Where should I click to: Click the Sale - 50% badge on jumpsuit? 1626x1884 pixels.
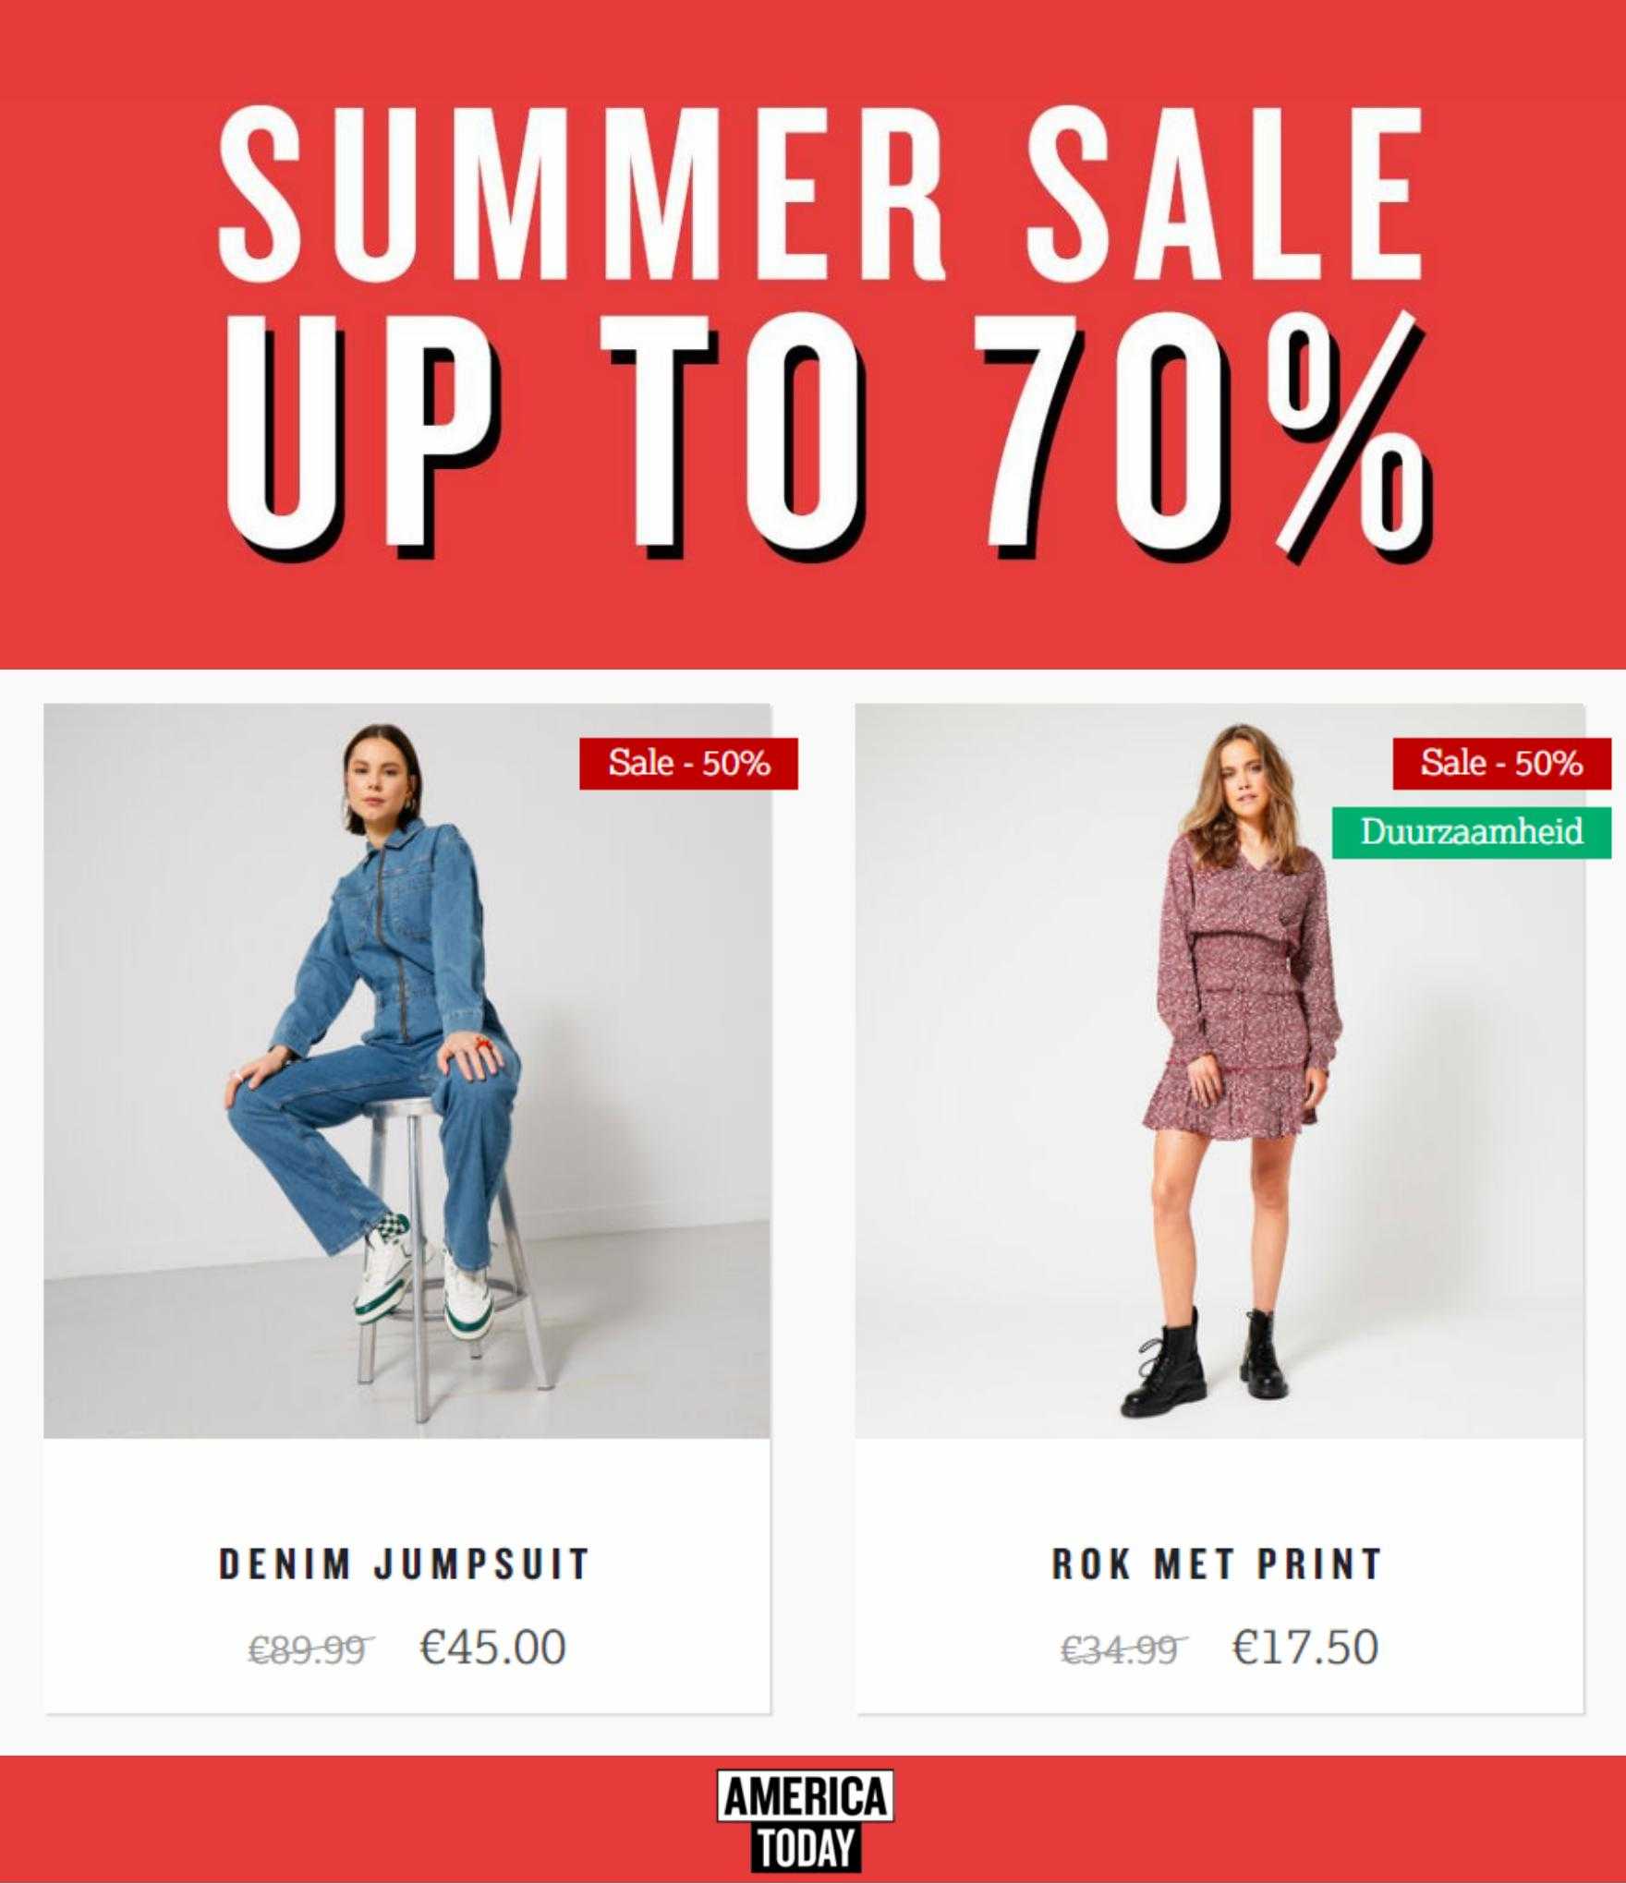point(688,763)
